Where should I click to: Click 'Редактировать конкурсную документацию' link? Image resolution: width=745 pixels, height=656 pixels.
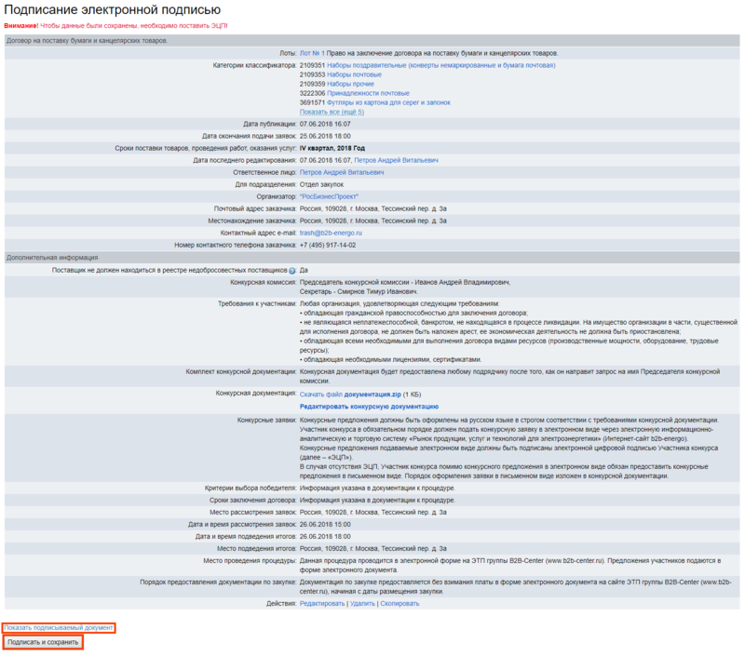click(x=369, y=407)
